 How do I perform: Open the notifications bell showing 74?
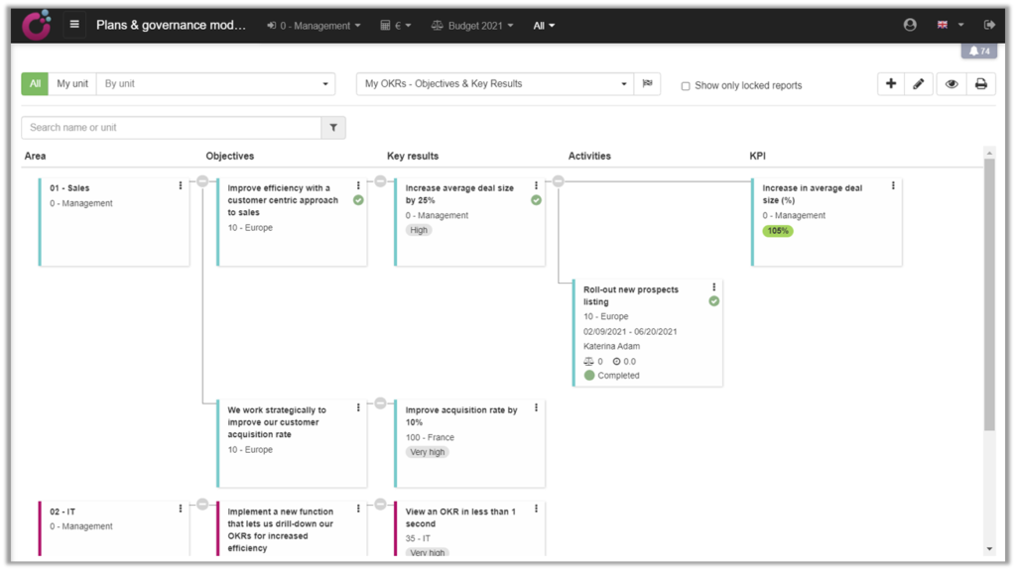(x=979, y=51)
